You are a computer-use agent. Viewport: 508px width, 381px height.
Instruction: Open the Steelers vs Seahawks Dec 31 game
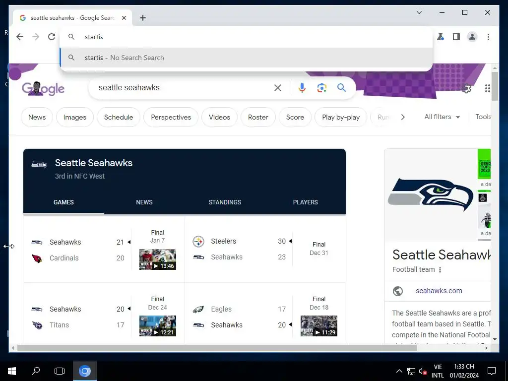[x=265, y=249]
